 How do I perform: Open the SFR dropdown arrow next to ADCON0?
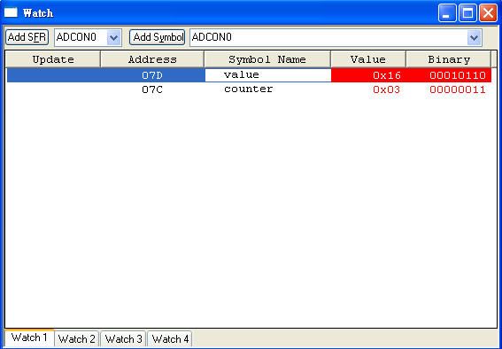click(x=113, y=38)
